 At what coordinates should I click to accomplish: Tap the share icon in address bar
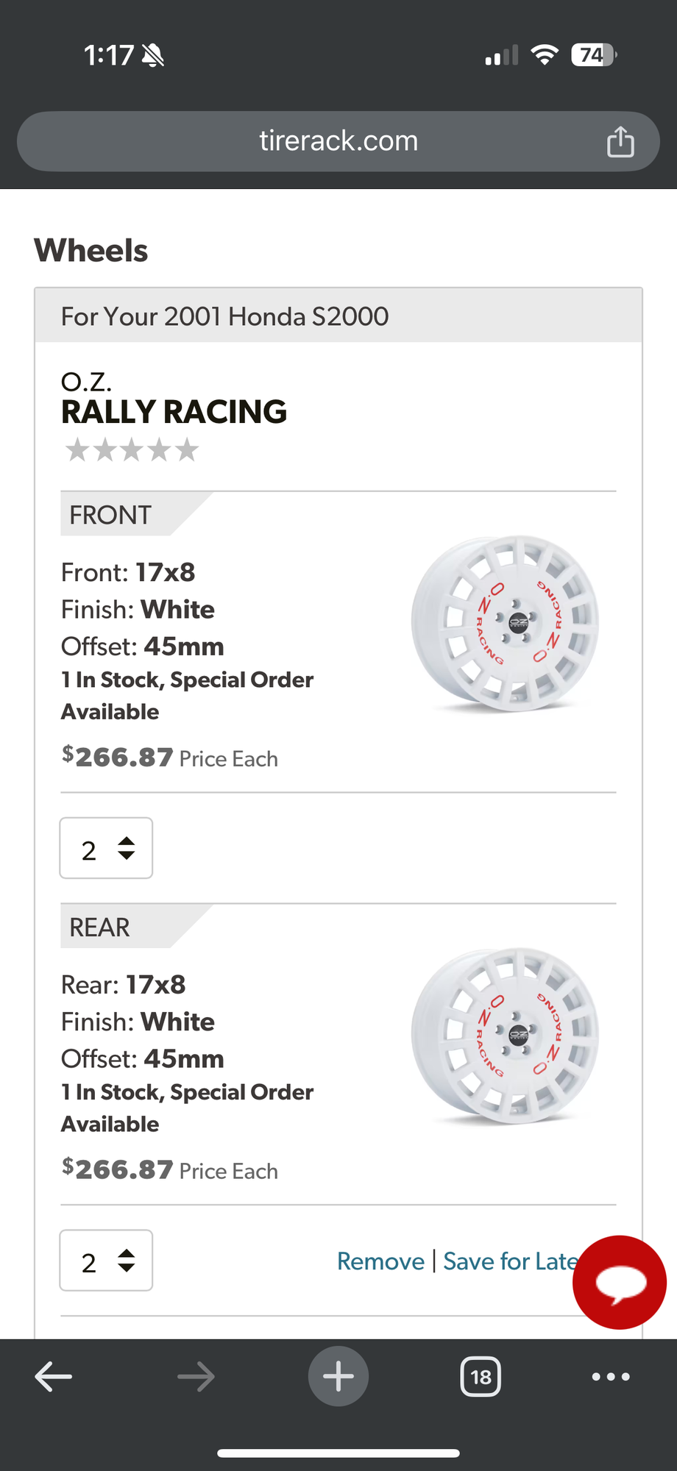620,141
